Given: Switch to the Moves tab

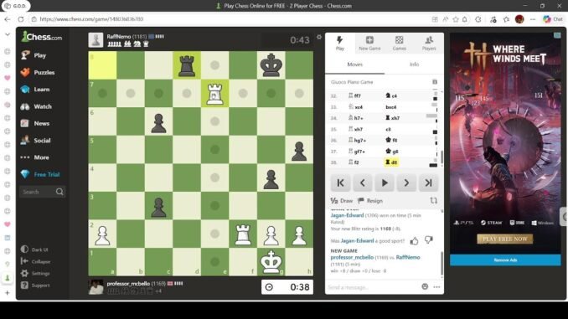Looking at the screenshot, I should (354, 64).
